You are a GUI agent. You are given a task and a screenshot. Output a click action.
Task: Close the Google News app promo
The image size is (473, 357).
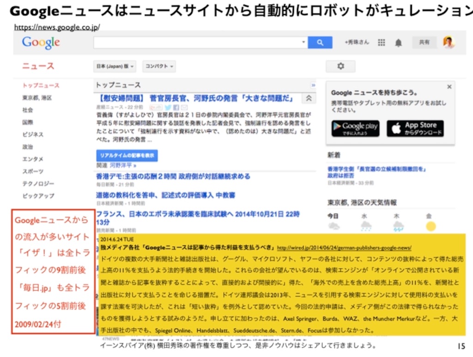449,87
